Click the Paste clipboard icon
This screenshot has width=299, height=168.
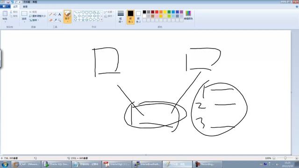5,14
